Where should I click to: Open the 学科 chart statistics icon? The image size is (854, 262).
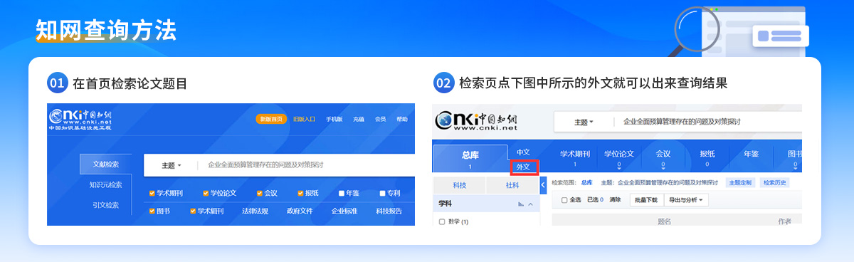[x=521, y=204]
